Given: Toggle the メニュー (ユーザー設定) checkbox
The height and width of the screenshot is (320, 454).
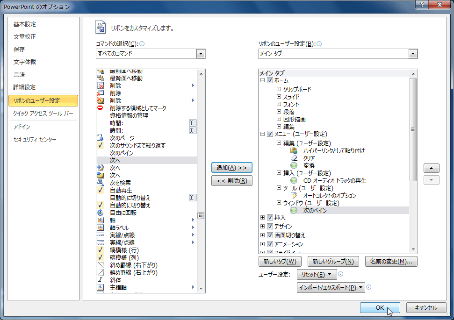Looking at the screenshot, I should coord(270,134).
